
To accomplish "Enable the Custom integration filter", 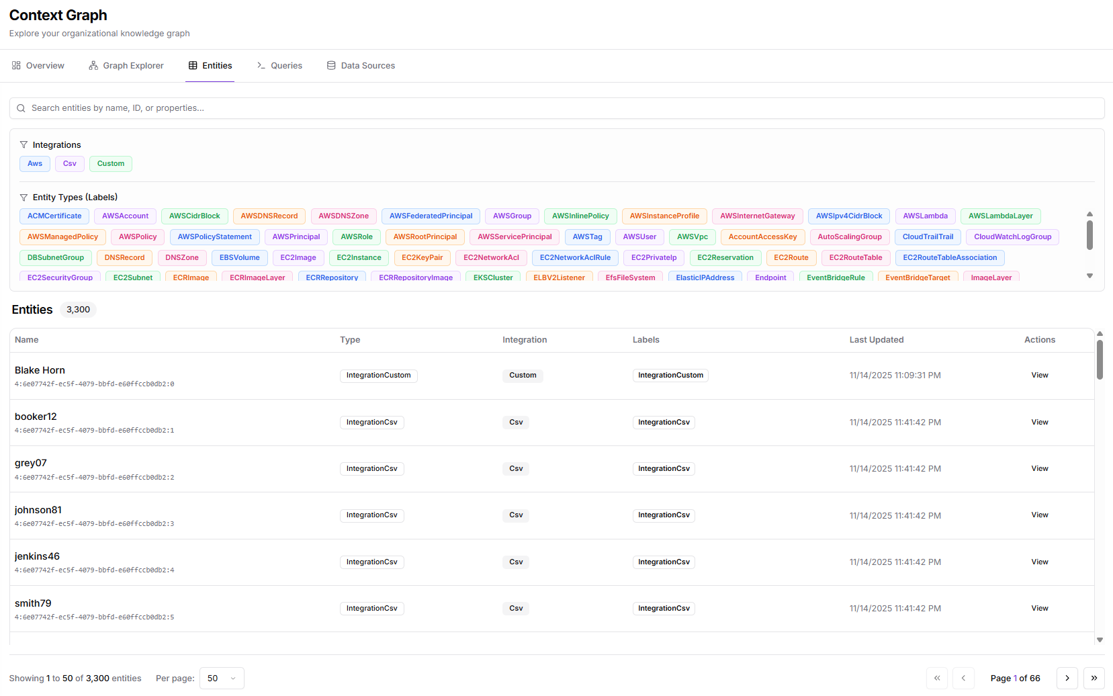I will (110, 163).
